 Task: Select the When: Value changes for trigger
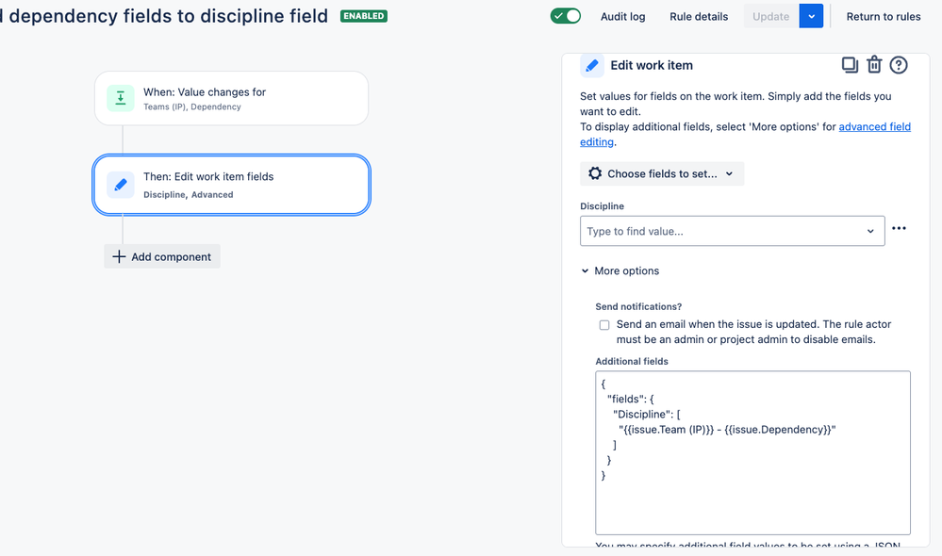[231, 98]
